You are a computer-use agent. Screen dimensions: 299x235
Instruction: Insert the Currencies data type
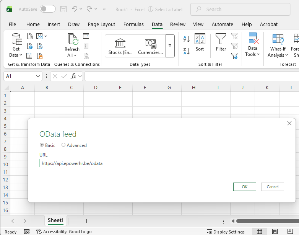pyautogui.click(x=150, y=46)
